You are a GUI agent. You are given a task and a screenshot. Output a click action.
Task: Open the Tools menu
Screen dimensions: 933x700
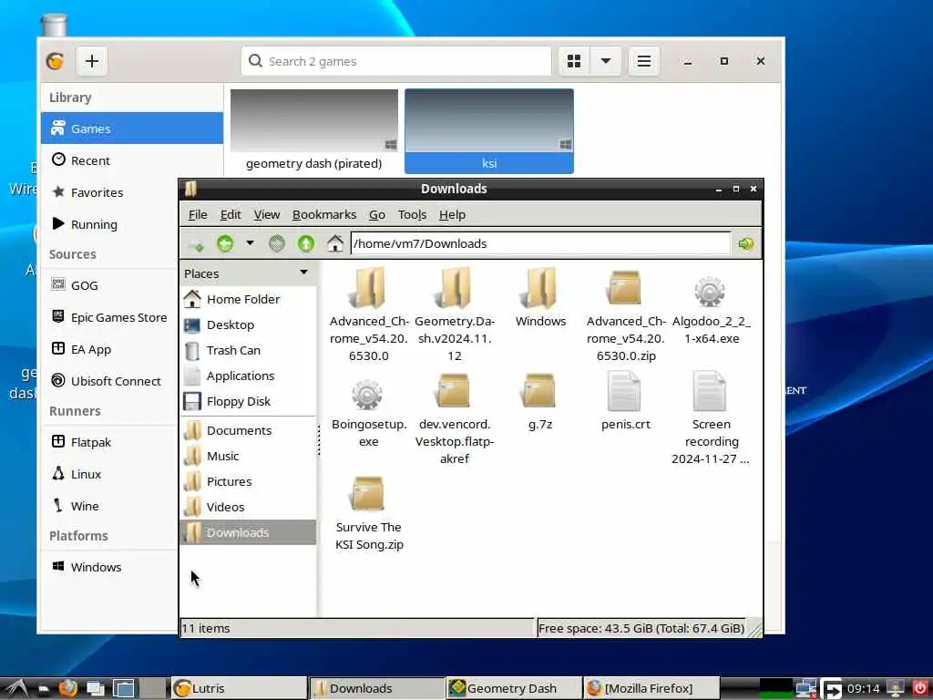(x=413, y=214)
